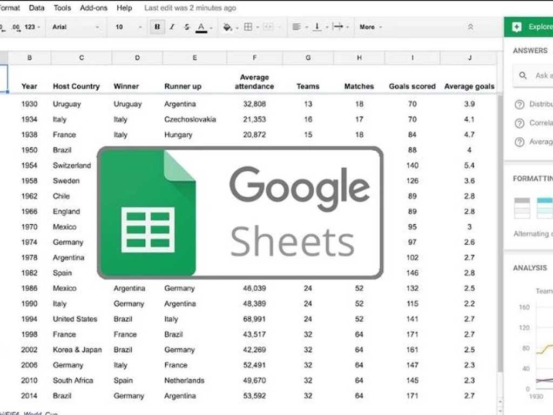Click the vertical align icon
The image size is (553, 415).
coord(317,27)
